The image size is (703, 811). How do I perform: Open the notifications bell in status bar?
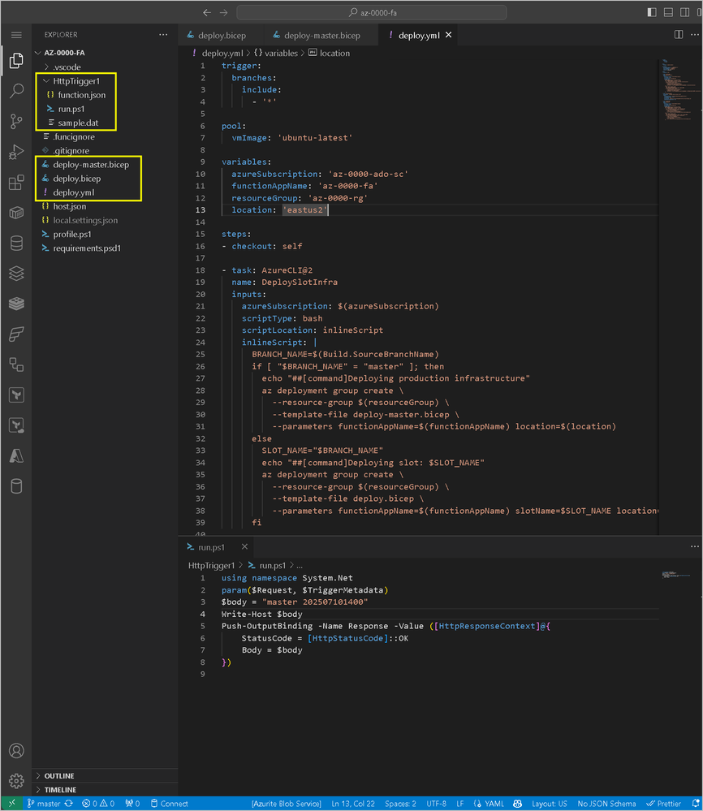696,804
